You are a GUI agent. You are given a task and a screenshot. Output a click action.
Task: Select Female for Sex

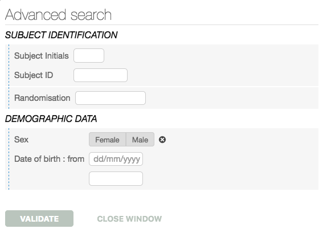tap(107, 140)
